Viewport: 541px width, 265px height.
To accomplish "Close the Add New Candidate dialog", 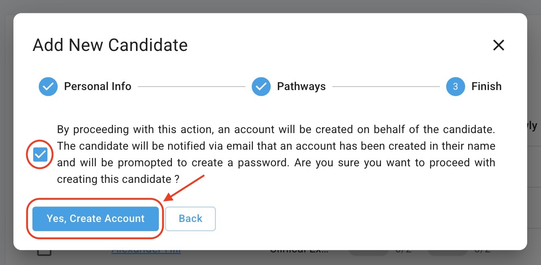I will (x=499, y=45).
